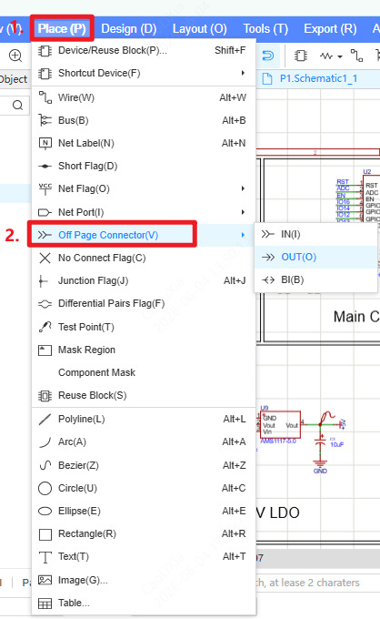The width and height of the screenshot is (380, 619).
Task: Click the search magnifier icon in left panel
Action: 18,106
